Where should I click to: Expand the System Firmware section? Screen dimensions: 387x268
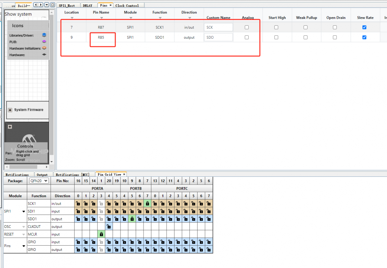pos(9,110)
